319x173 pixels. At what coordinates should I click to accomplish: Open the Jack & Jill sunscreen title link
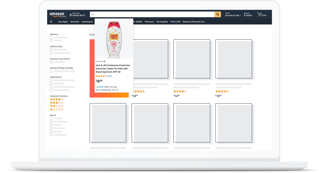tap(113, 69)
